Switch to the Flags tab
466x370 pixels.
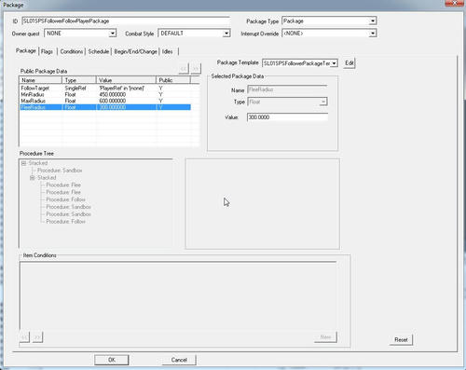click(47, 51)
